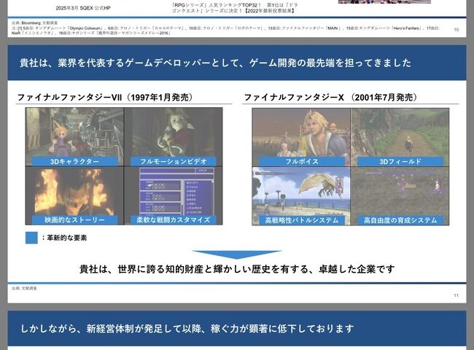The image size is (474, 350).
Task: Click the blue title banner starting 貴社は、業界を代表する
Action: coord(236,63)
